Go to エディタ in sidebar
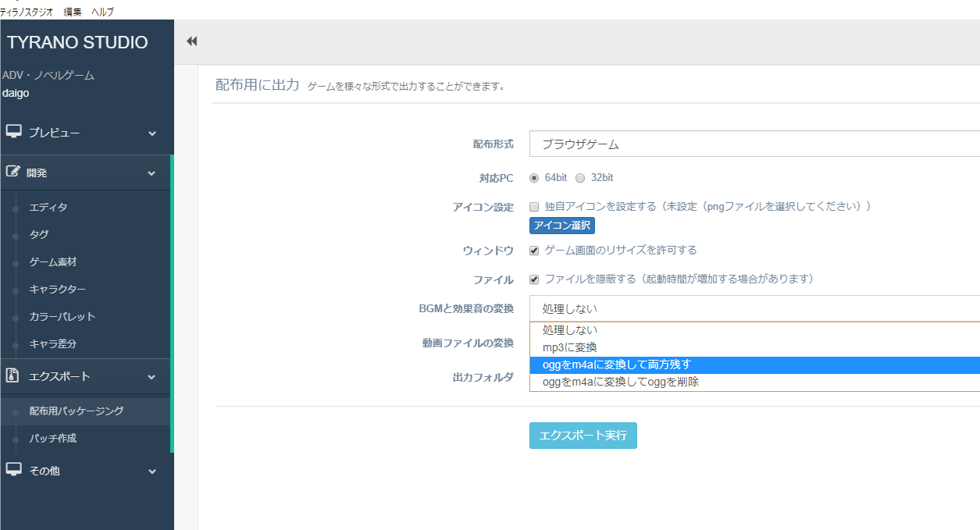The image size is (980, 530). pos(48,207)
